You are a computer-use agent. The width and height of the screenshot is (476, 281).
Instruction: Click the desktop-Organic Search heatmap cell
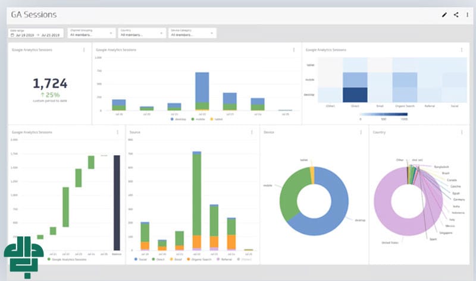(405, 95)
